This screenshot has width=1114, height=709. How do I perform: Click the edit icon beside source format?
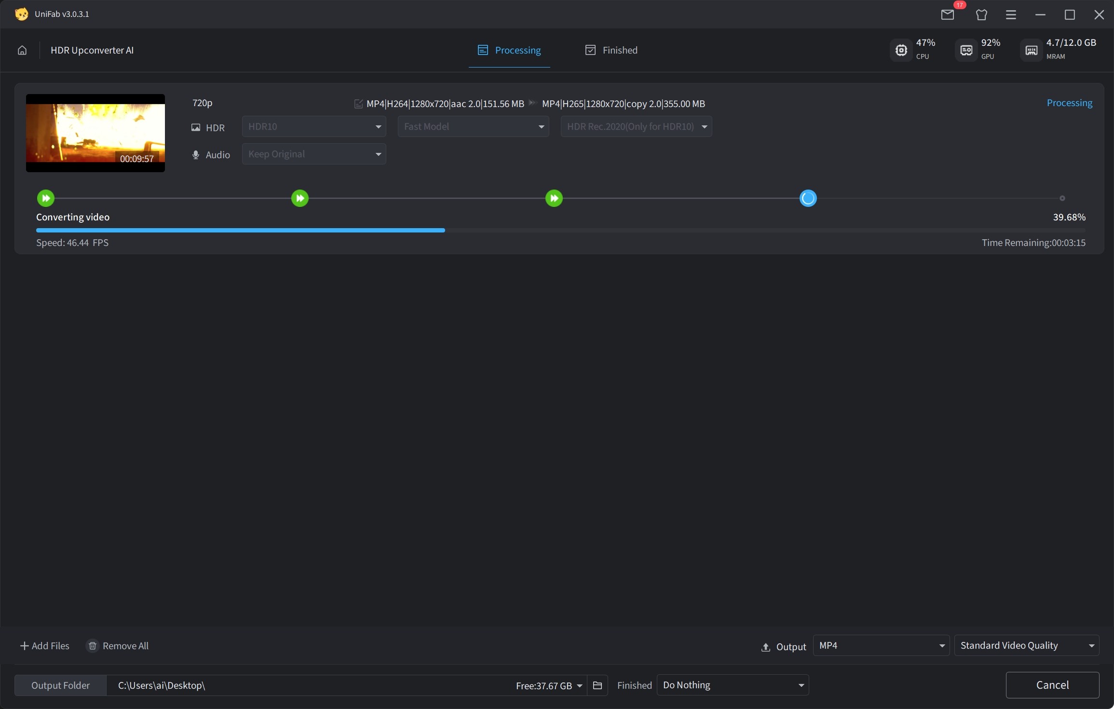[358, 104]
